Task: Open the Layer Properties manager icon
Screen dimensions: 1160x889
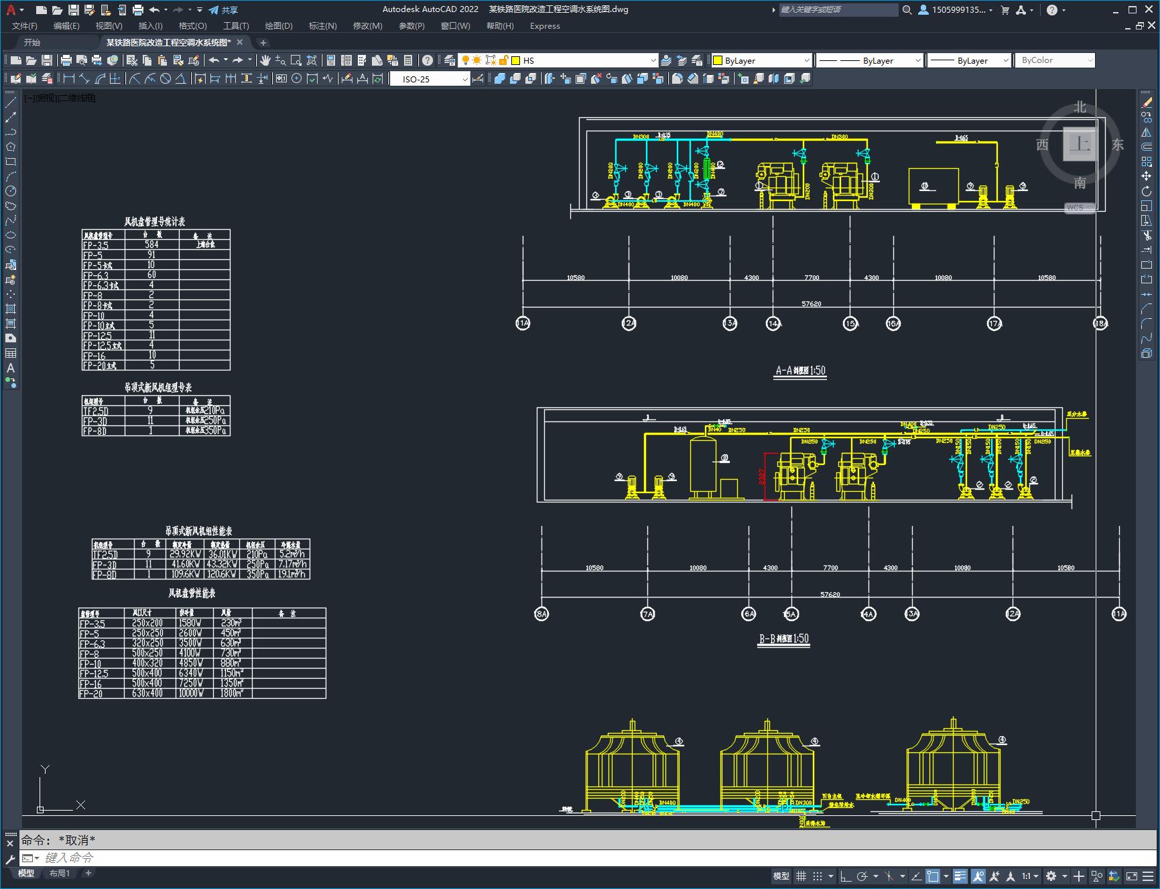Action: pyautogui.click(x=450, y=60)
